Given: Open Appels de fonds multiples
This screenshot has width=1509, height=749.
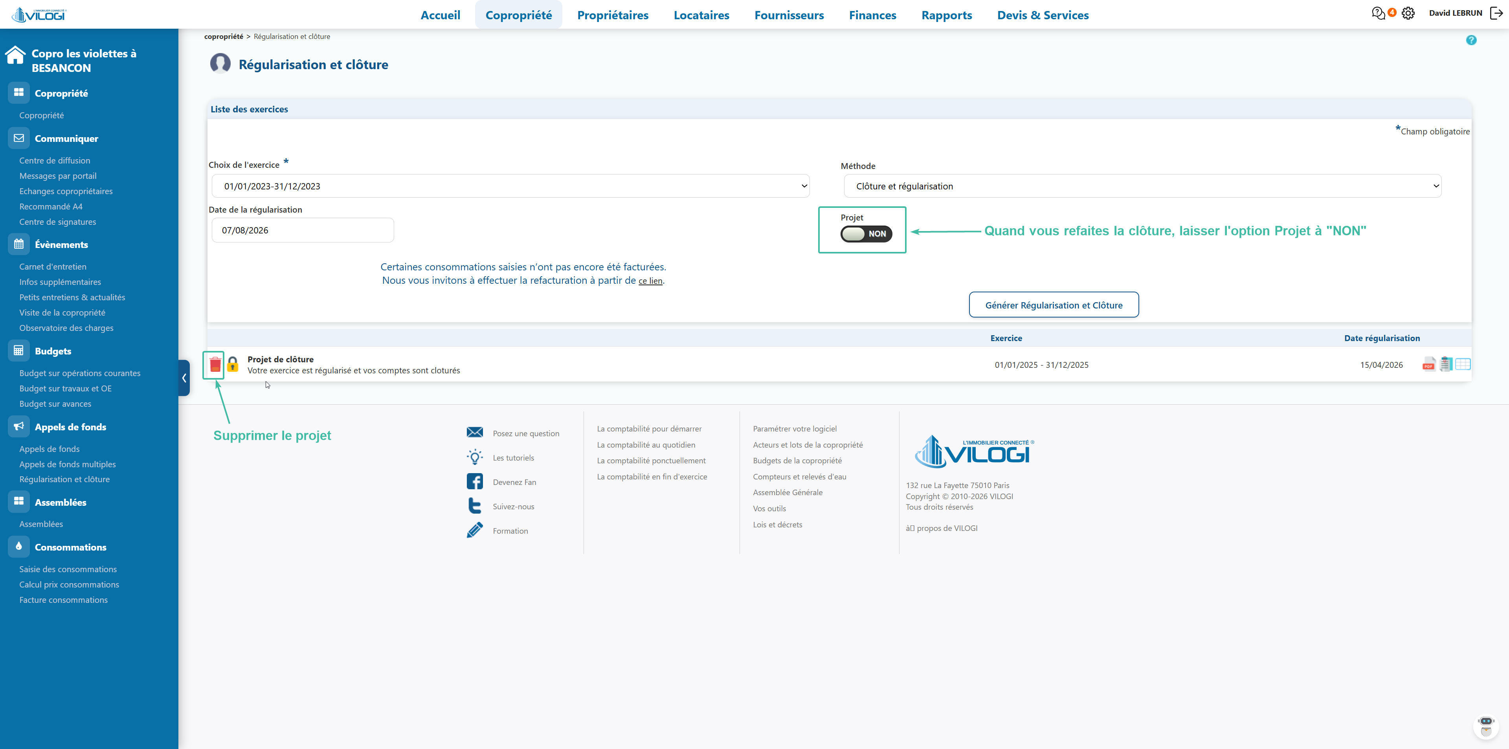Looking at the screenshot, I should [67, 464].
